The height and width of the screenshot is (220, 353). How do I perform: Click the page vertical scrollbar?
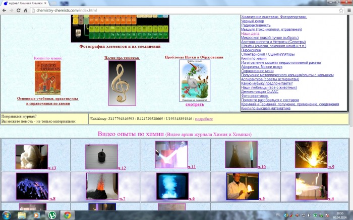coord(350,100)
